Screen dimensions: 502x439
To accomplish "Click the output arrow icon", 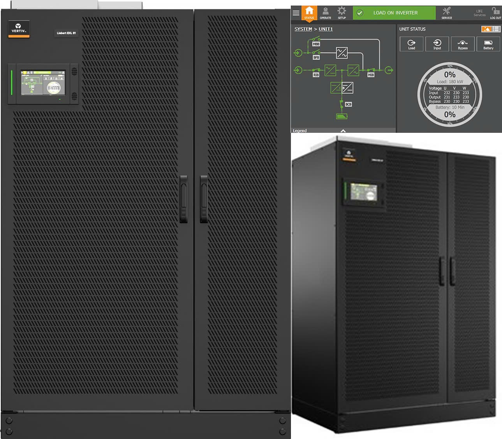I will click(x=389, y=70).
